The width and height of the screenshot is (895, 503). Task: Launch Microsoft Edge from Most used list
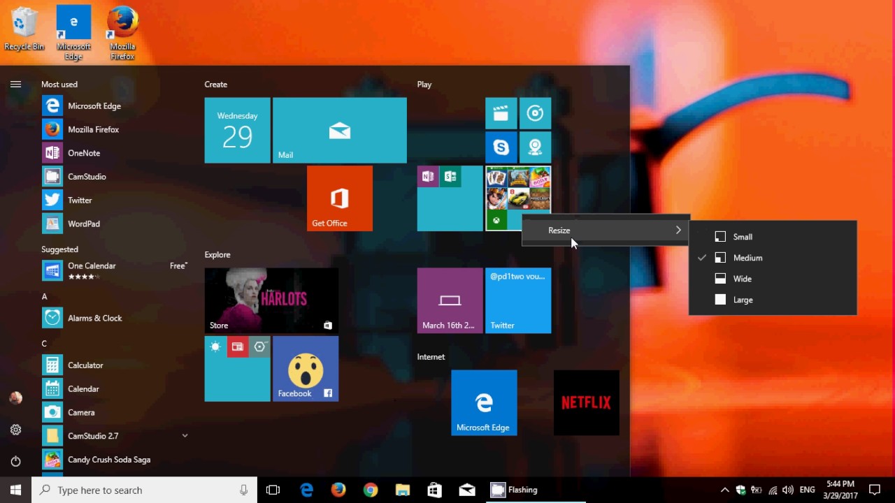(115, 106)
